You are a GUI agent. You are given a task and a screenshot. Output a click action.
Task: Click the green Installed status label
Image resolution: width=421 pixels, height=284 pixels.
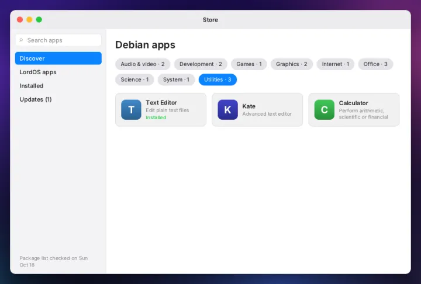(156, 117)
